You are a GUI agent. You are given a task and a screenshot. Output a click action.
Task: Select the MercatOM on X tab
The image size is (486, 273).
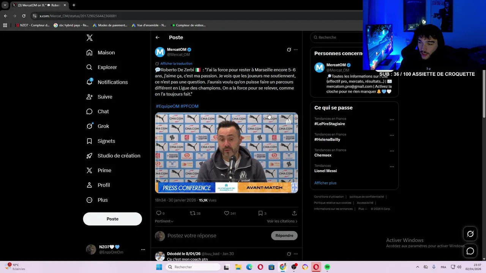[x=39, y=5]
